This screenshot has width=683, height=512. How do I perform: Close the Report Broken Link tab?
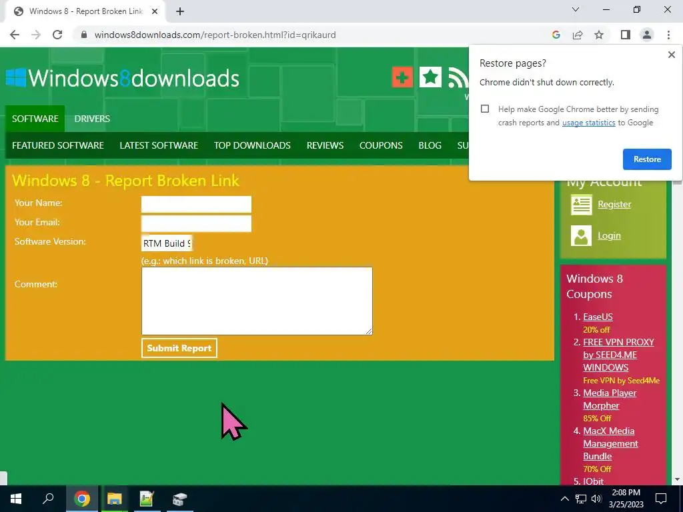click(x=155, y=12)
